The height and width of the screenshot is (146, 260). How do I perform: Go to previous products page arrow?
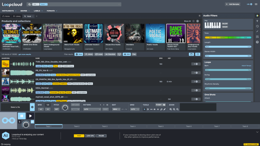coord(193,21)
